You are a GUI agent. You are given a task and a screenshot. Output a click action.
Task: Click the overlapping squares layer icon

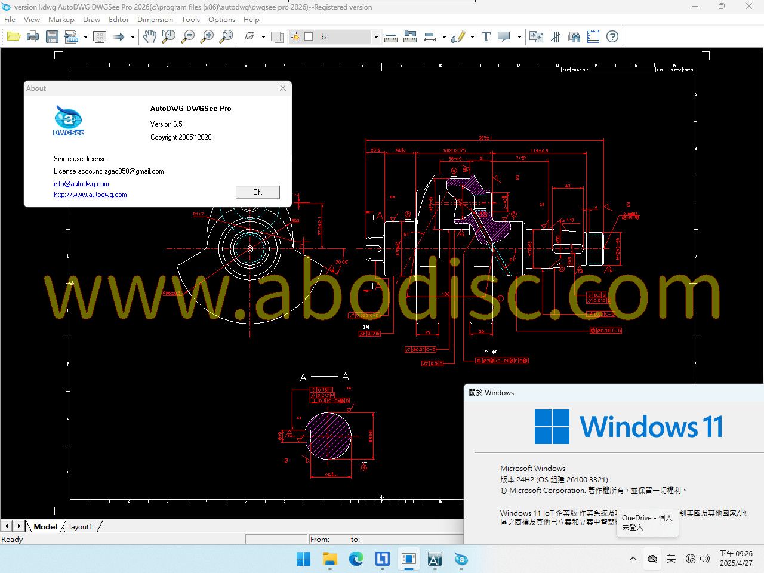(276, 37)
